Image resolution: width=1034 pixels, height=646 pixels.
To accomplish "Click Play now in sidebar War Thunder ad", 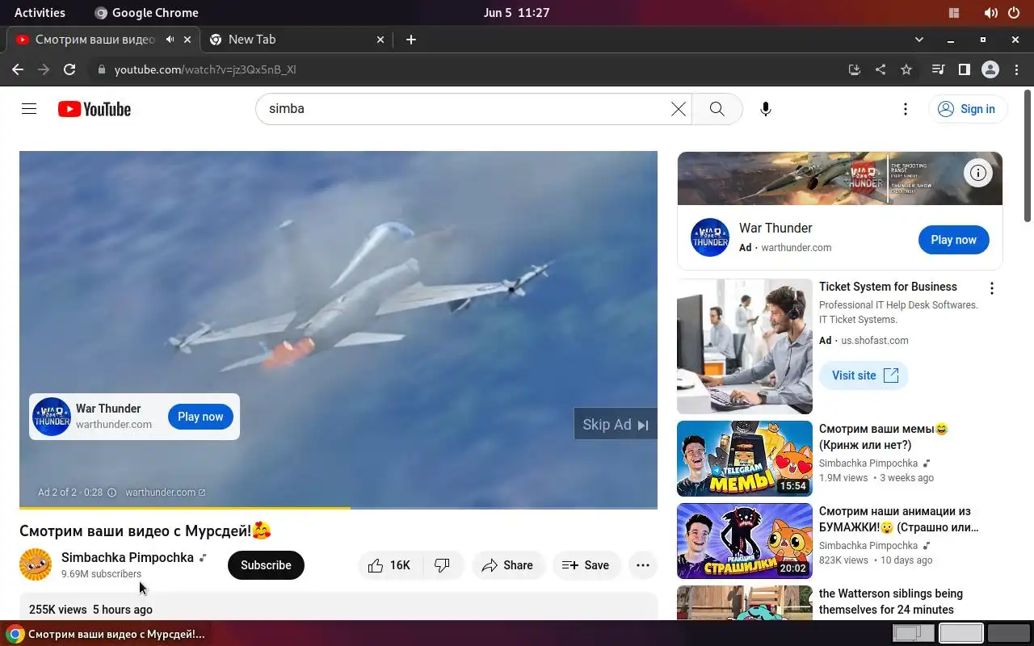I will tap(954, 240).
